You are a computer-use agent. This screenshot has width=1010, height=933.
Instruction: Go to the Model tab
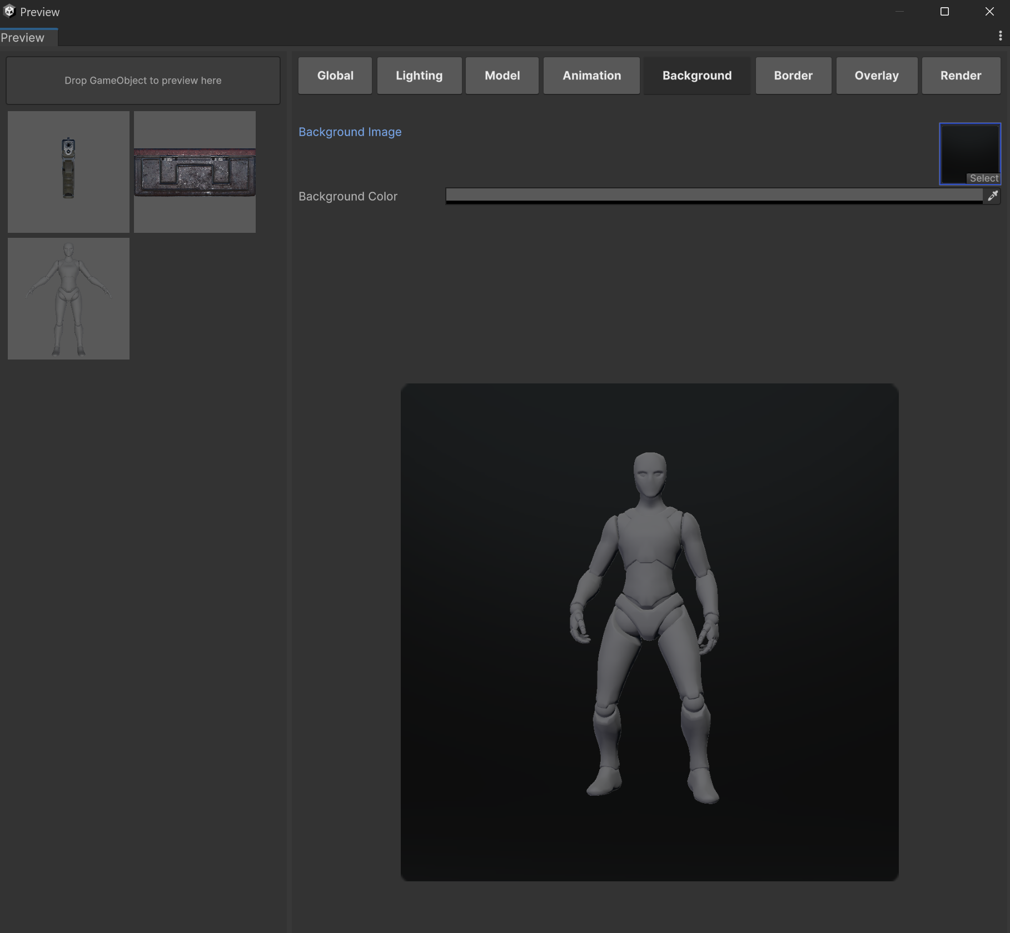point(502,76)
